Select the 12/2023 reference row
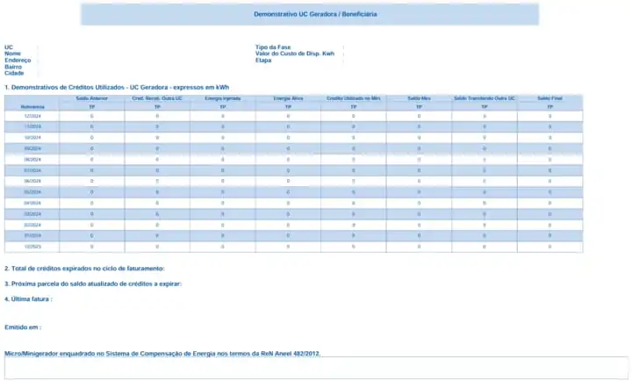The image size is (632, 381). [32, 247]
